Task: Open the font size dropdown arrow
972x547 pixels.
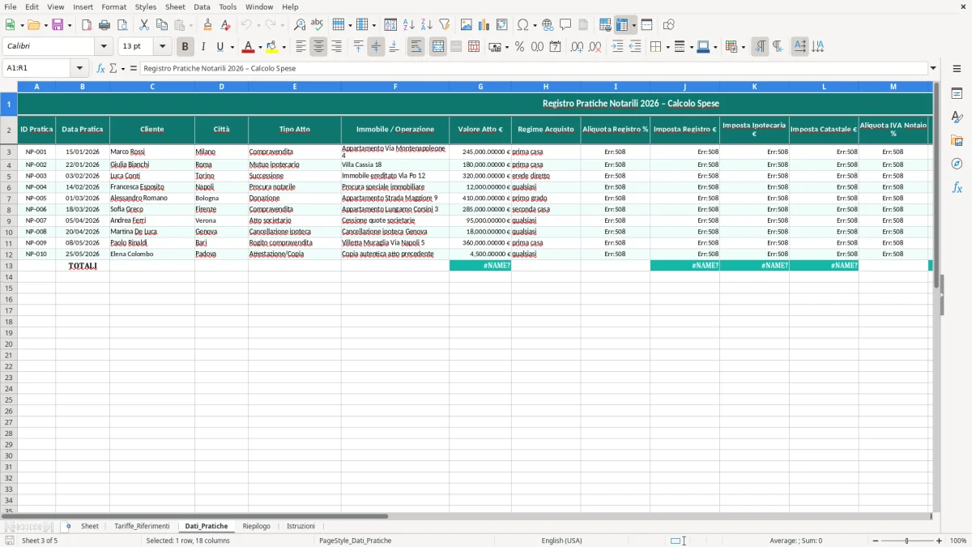Action: [162, 47]
